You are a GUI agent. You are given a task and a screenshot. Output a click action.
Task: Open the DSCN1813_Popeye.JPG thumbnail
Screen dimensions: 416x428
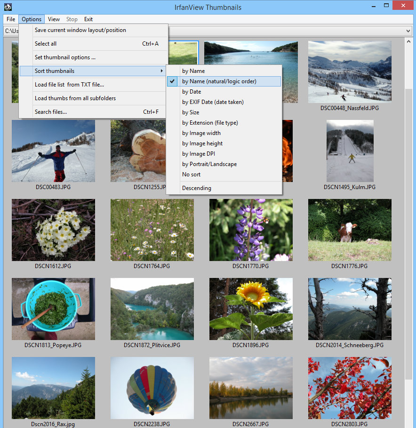point(53,309)
